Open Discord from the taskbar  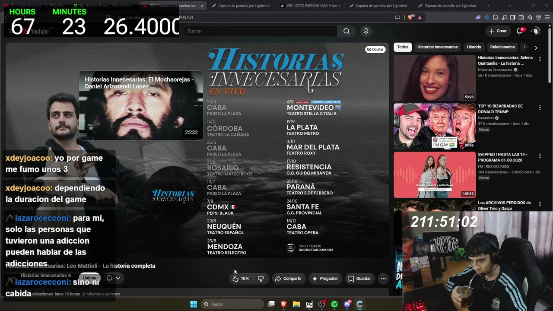tap(347, 304)
